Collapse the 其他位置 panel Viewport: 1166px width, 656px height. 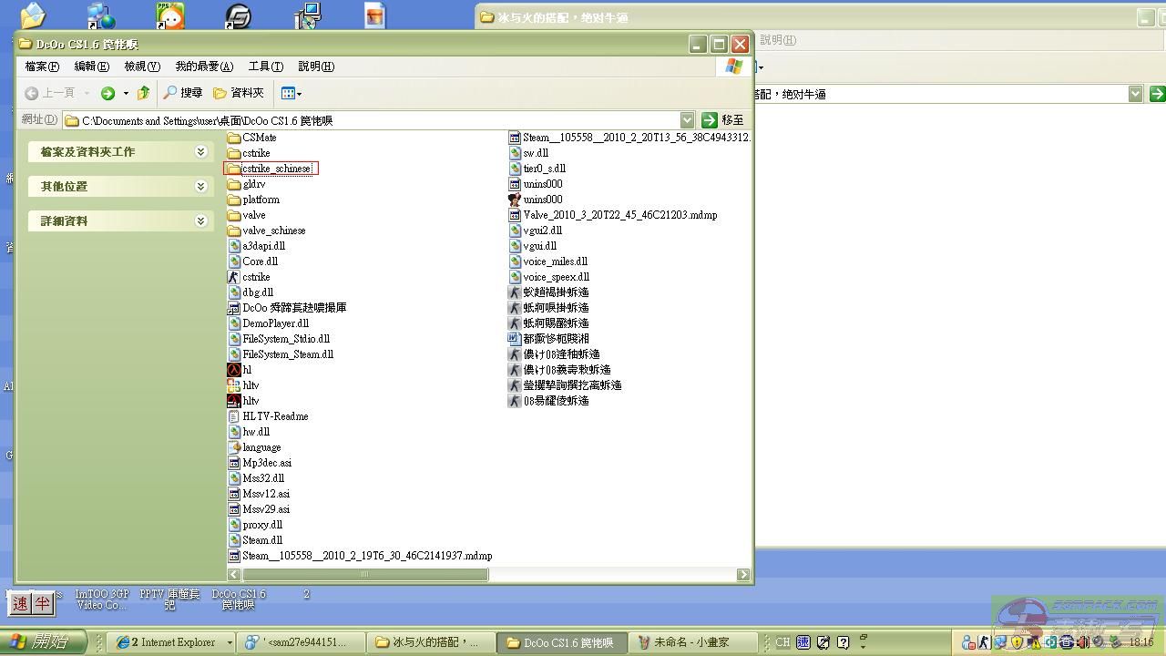tap(200, 187)
